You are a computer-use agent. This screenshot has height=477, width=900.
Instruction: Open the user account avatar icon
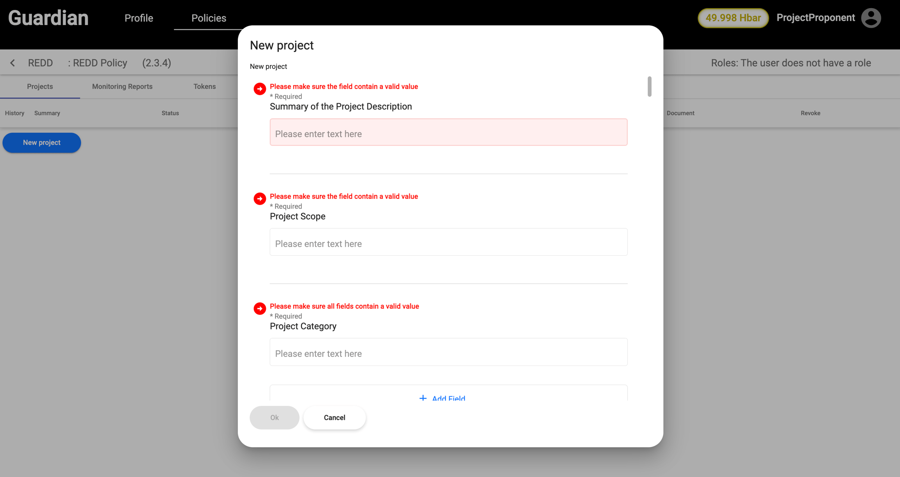[871, 18]
